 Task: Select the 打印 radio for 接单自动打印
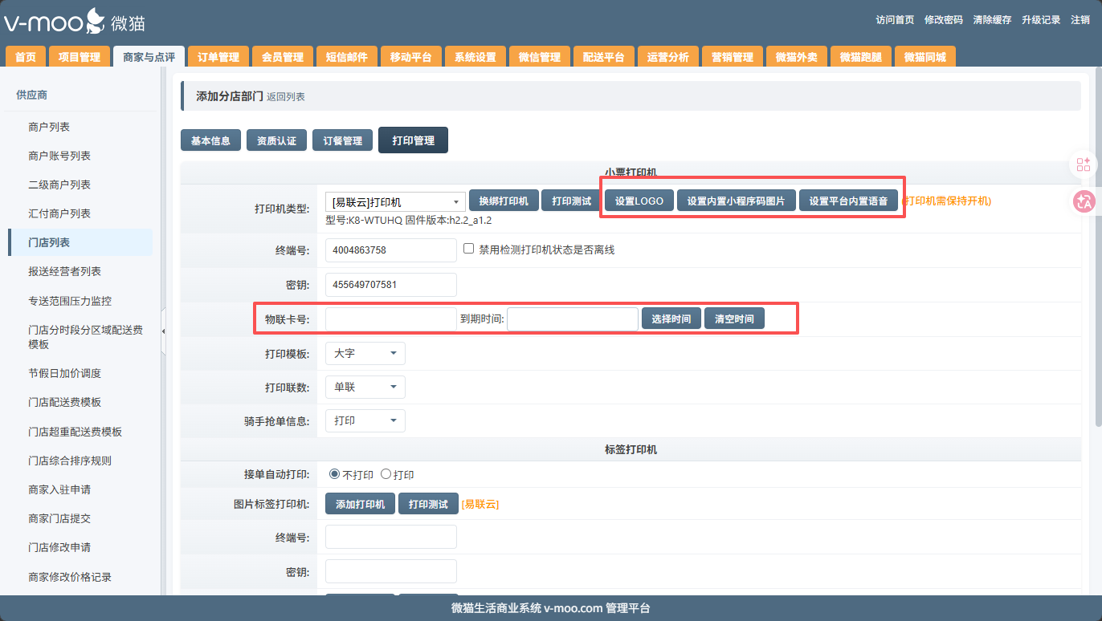point(386,474)
